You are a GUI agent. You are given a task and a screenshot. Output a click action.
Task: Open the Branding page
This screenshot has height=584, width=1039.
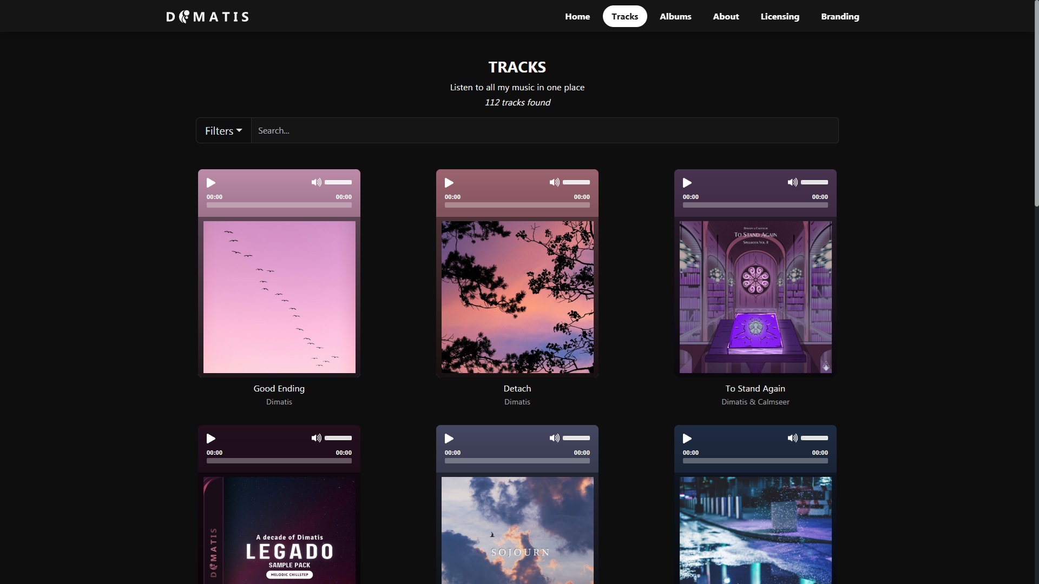coord(840,16)
